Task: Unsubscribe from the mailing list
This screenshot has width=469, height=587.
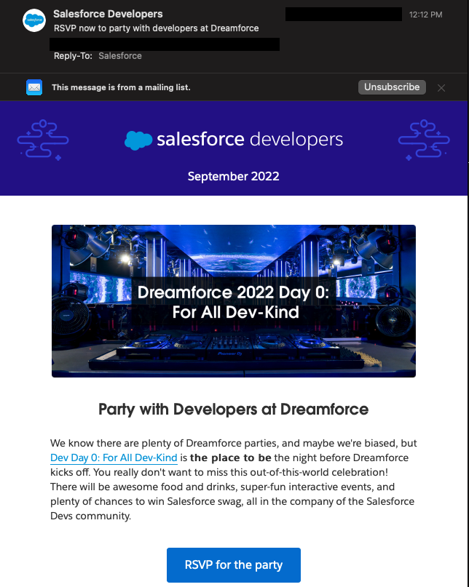Action: point(392,87)
